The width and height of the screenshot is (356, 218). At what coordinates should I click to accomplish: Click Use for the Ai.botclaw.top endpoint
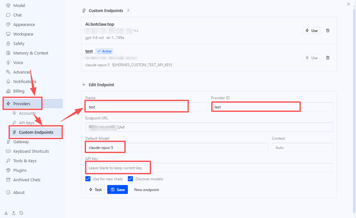coord(311,31)
